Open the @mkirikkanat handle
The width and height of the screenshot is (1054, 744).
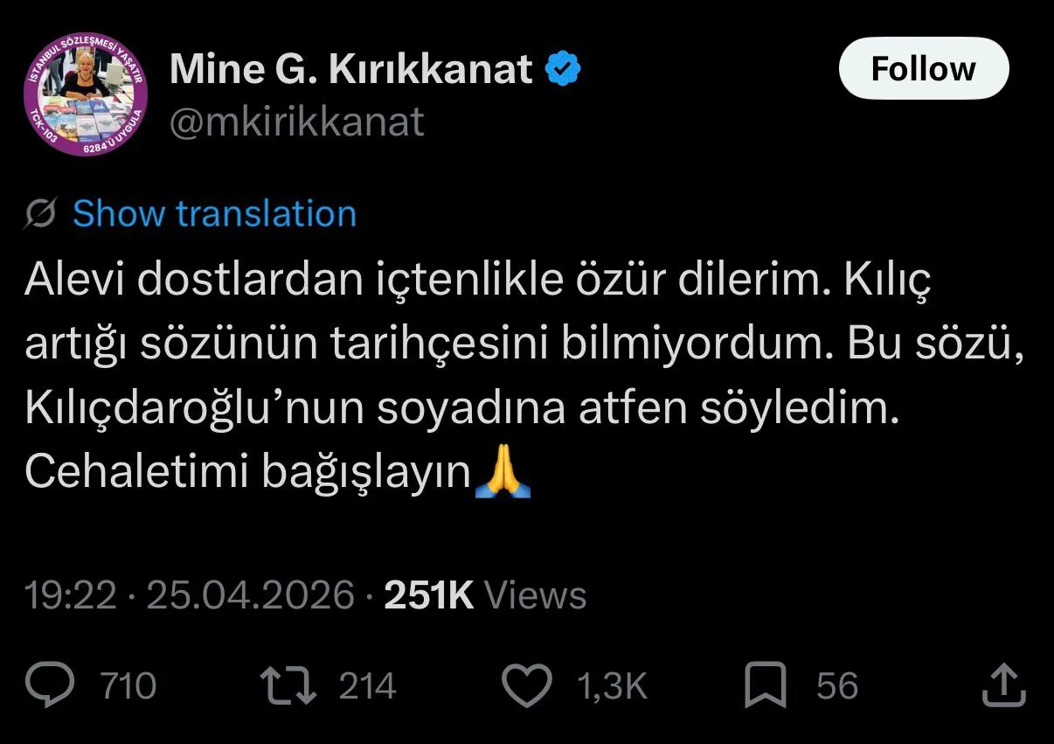(x=297, y=122)
